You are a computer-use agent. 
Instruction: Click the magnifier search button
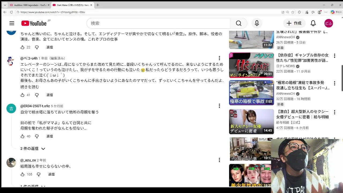click(x=238, y=23)
